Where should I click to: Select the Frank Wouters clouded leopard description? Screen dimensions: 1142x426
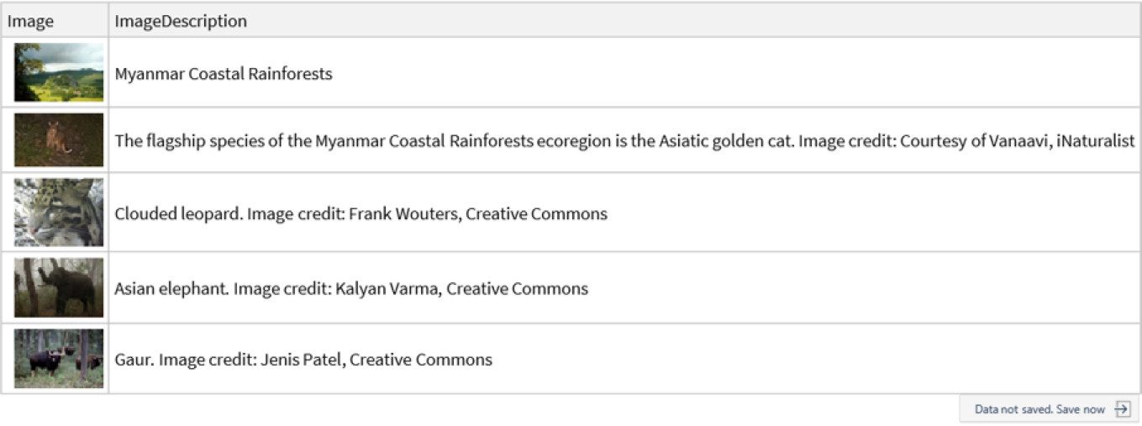(x=624, y=213)
